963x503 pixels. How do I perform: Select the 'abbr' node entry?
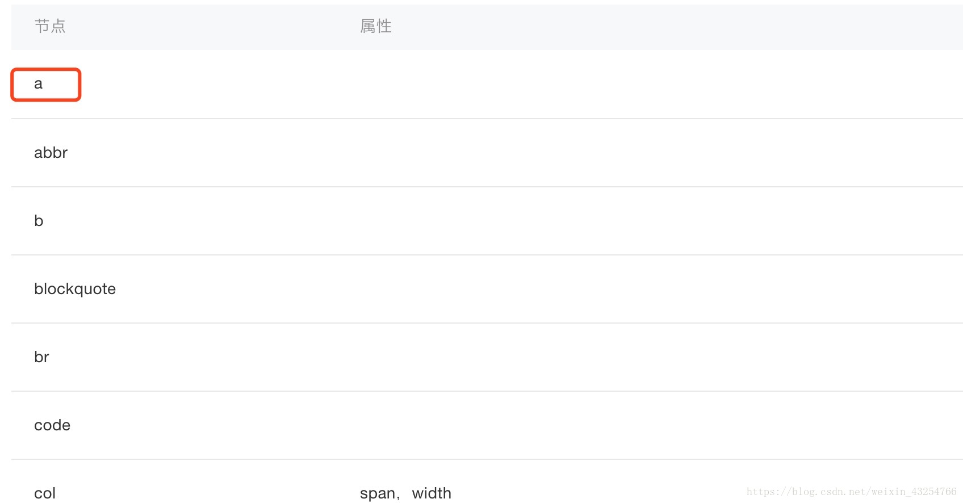[x=51, y=153]
